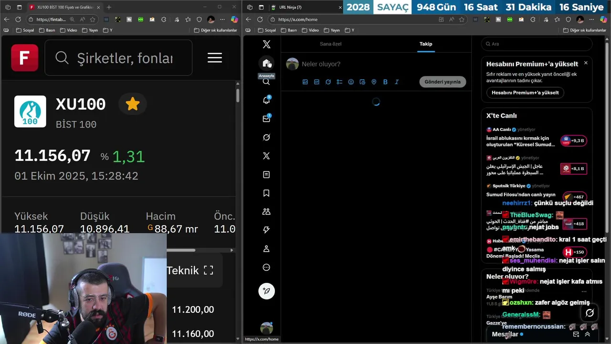Click Gönderi yayınla button

point(442,82)
